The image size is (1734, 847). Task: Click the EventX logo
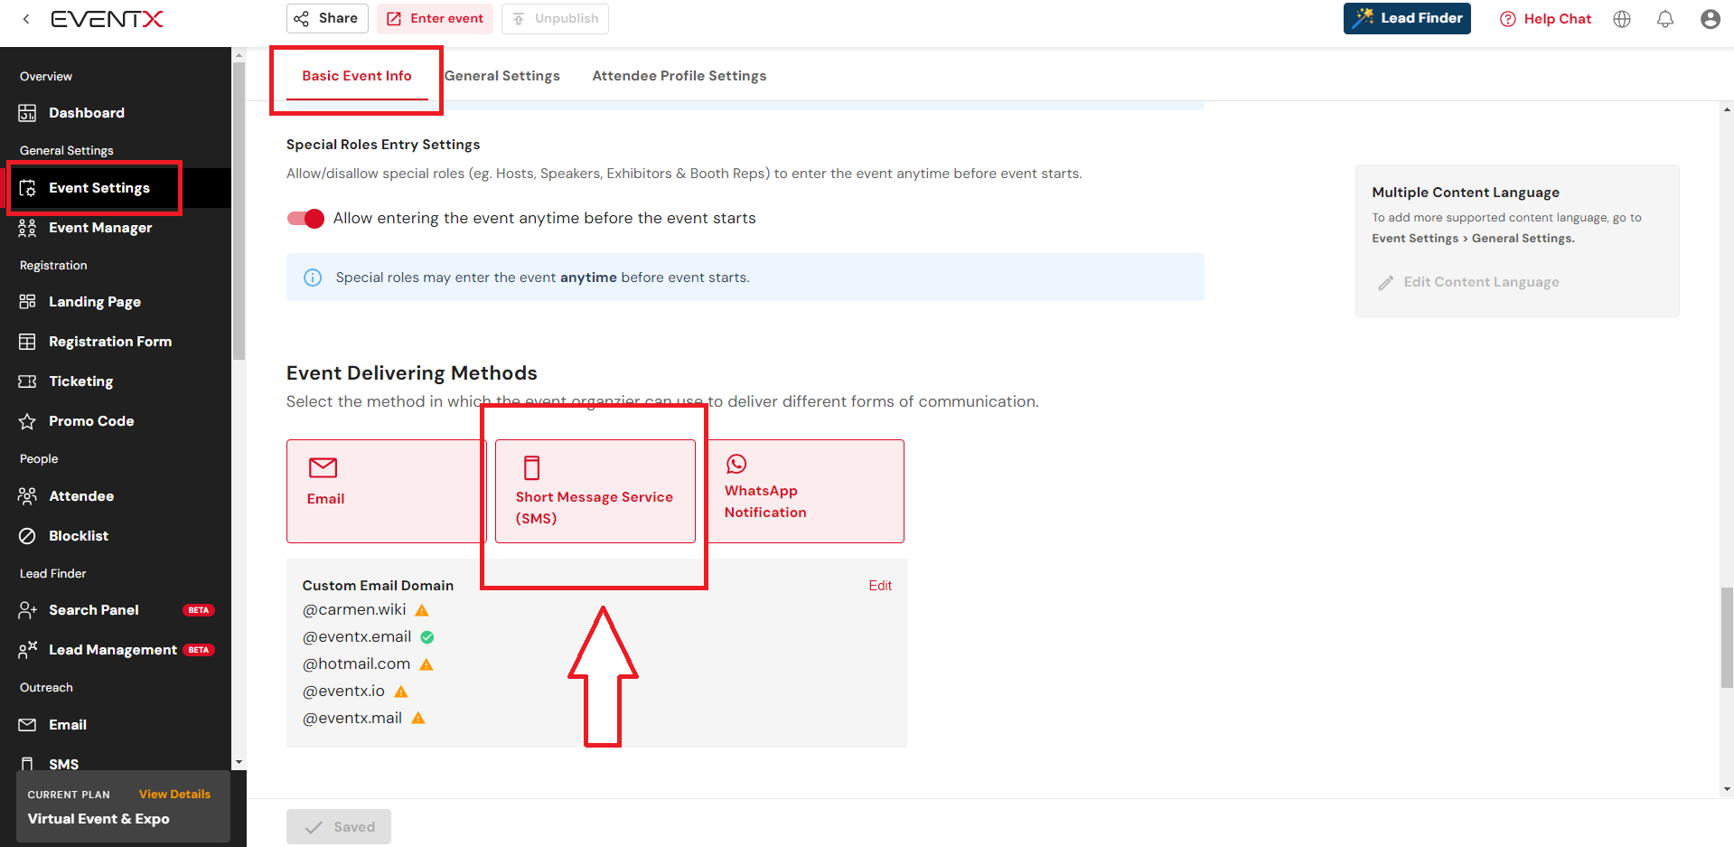(x=107, y=19)
